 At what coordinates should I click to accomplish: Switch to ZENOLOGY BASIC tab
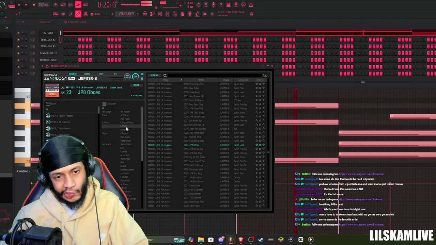click(x=87, y=74)
